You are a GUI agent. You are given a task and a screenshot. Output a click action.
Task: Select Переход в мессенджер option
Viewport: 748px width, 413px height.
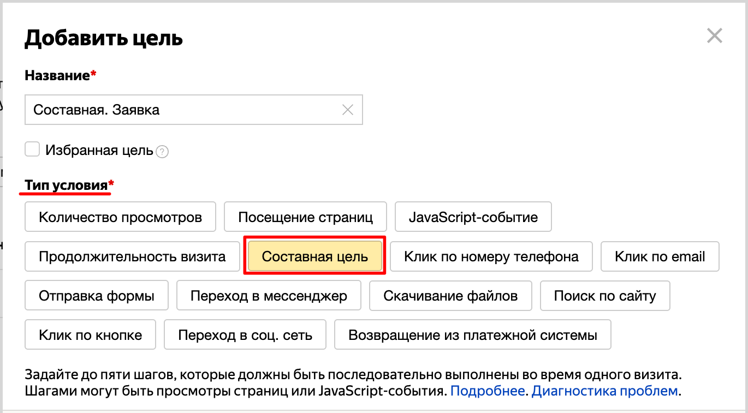269,296
